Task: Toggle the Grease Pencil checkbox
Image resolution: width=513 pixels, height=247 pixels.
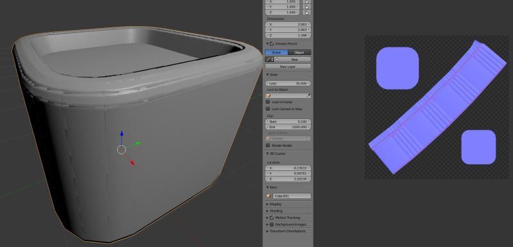Action: pos(271,44)
